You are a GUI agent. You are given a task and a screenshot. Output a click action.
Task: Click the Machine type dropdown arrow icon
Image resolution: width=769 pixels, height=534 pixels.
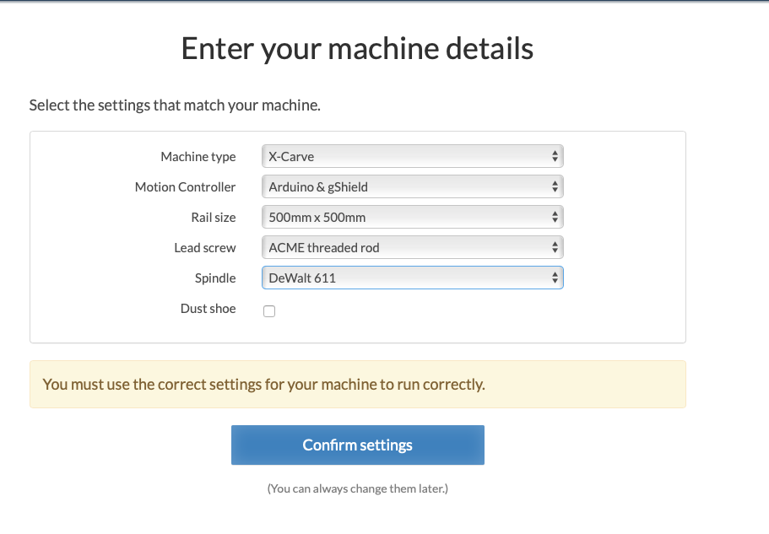pos(555,156)
